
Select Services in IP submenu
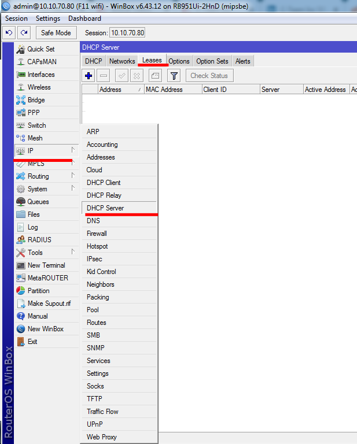[119, 361]
